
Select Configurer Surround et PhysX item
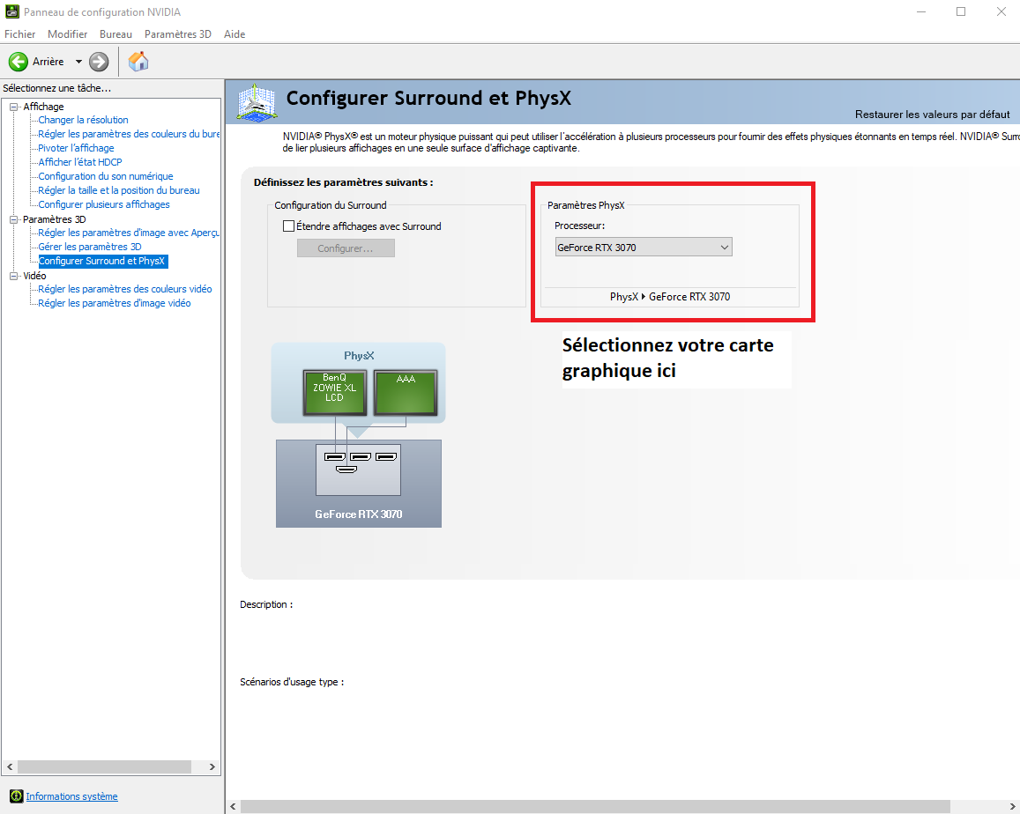click(x=101, y=261)
